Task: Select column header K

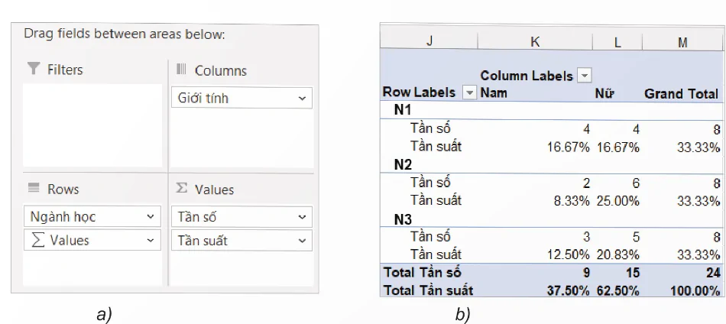Action: tap(535, 42)
